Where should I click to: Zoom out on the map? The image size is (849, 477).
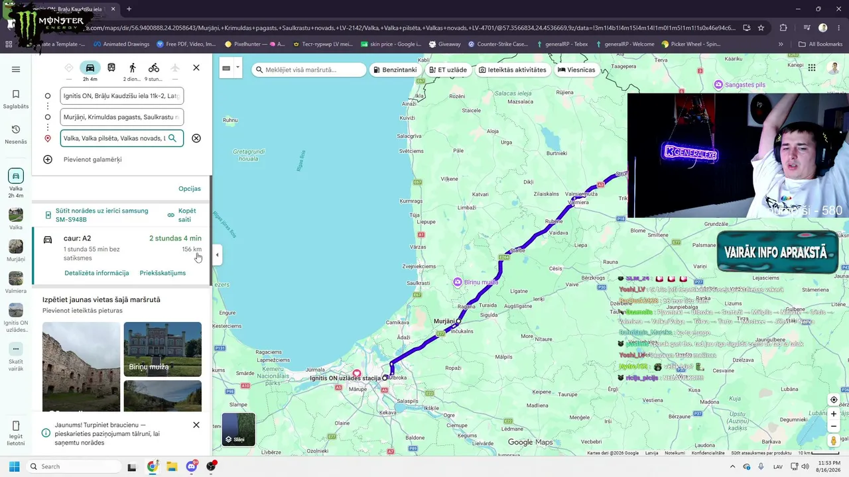pyautogui.click(x=834, y=427)
